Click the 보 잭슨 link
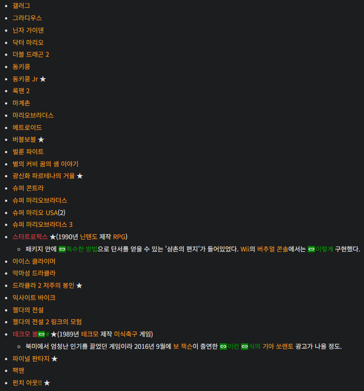364x391 pixels. tap(184, 347)
